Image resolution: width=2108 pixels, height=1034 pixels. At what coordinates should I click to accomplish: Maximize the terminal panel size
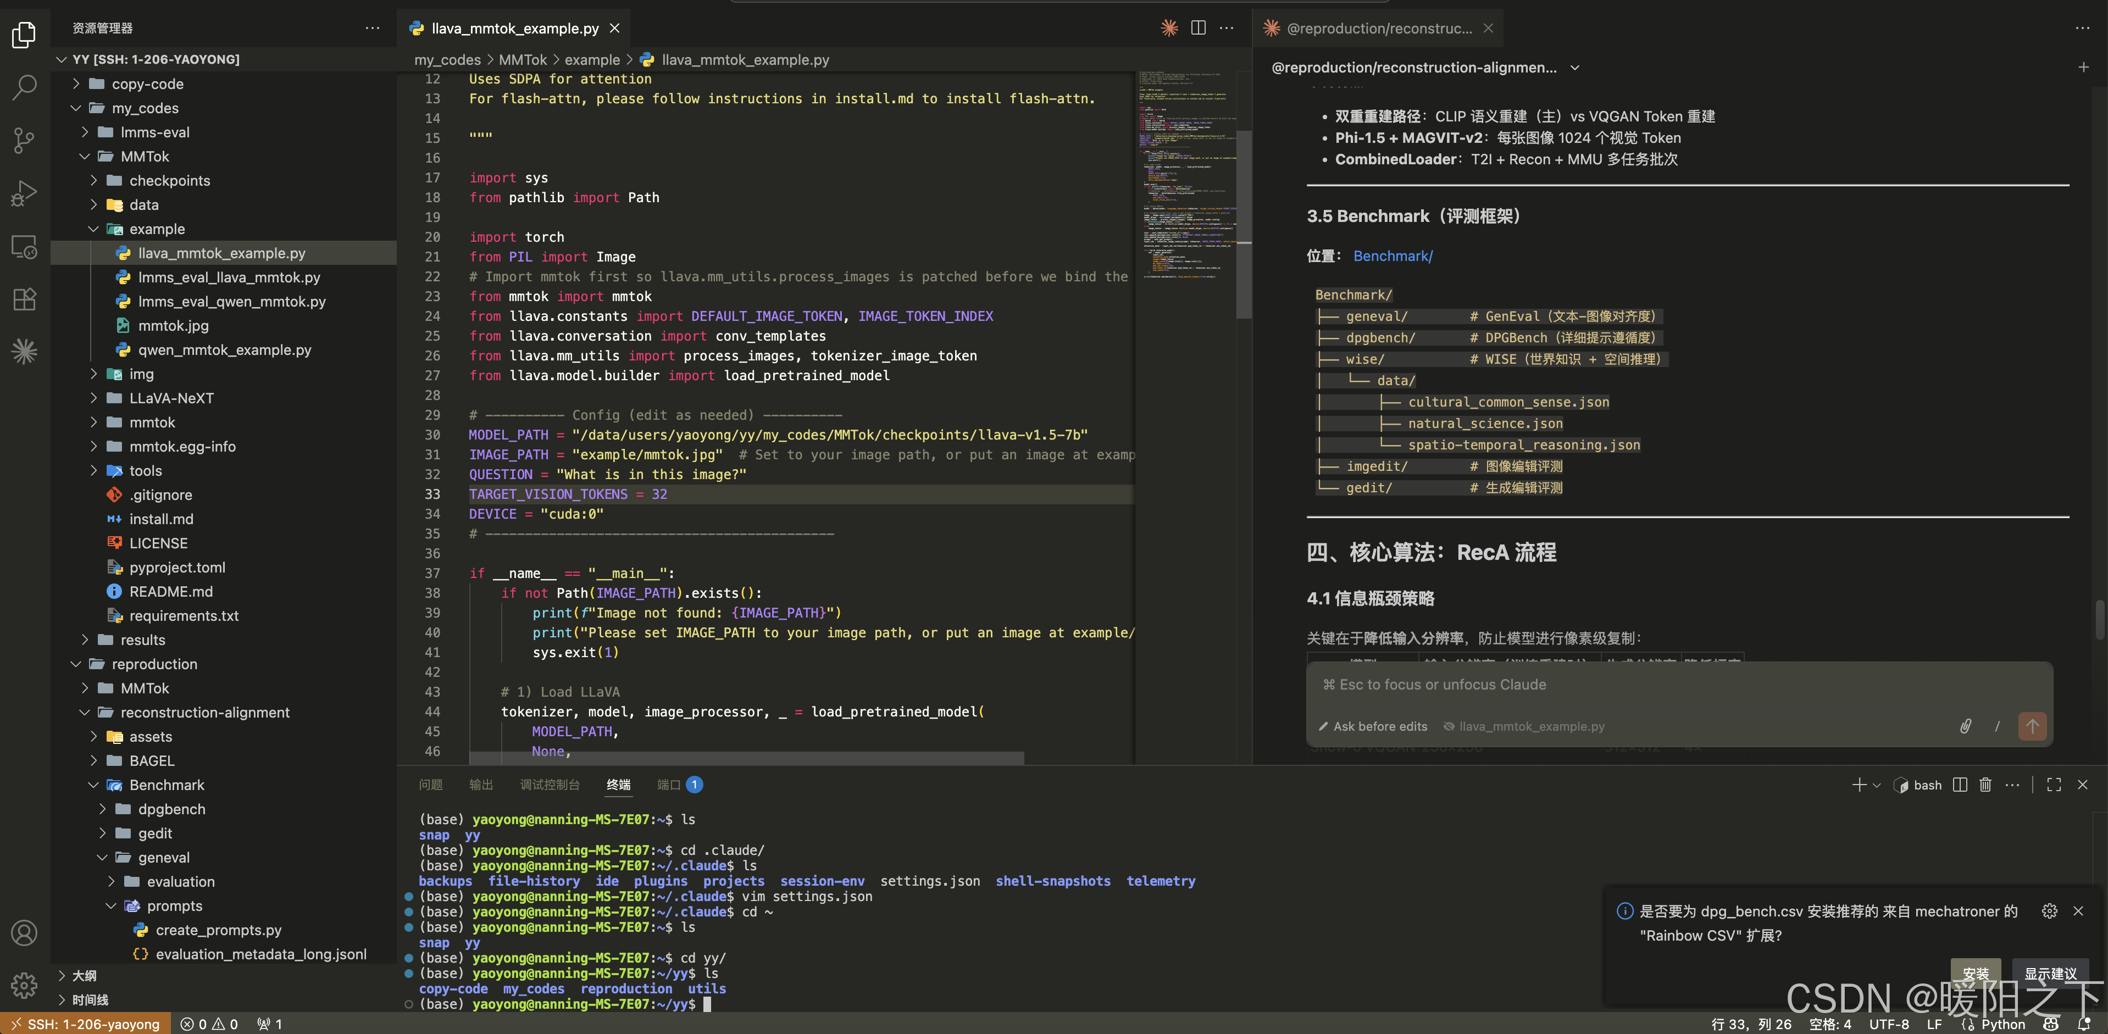[2054, 785]
